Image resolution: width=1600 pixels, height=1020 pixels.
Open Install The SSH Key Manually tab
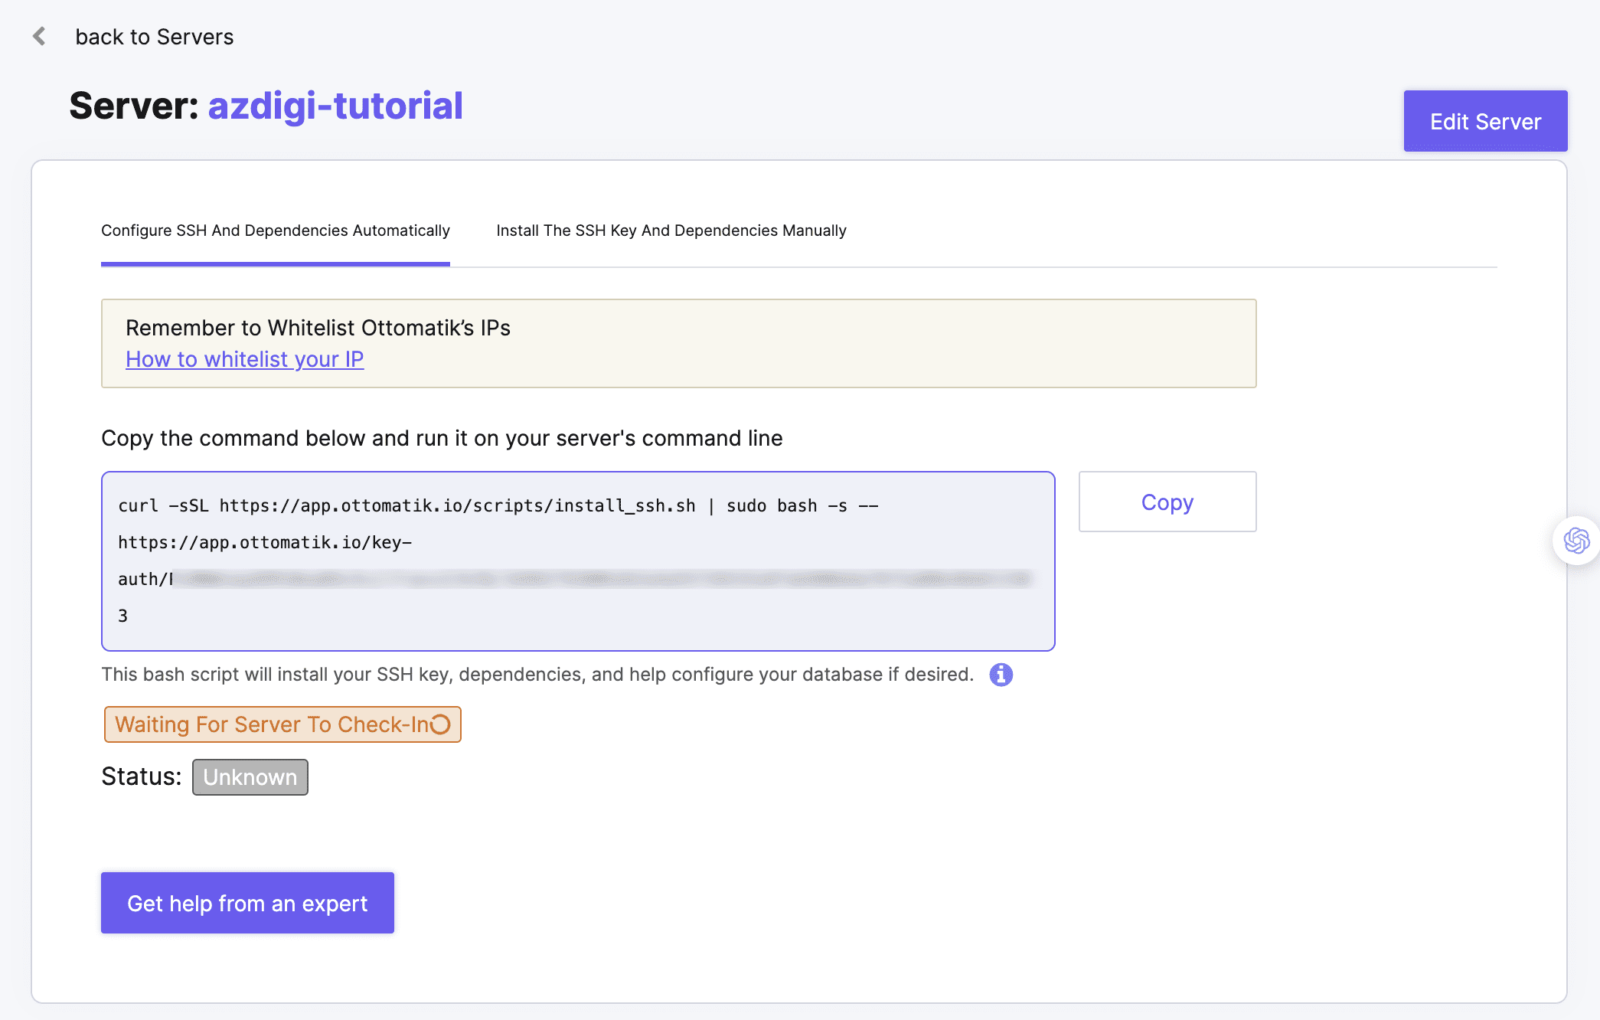pyautogui.click(x=671, y=230)
